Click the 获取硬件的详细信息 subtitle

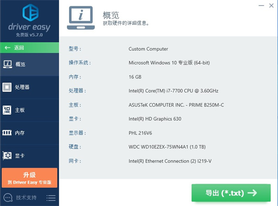(x=126, y=23)
